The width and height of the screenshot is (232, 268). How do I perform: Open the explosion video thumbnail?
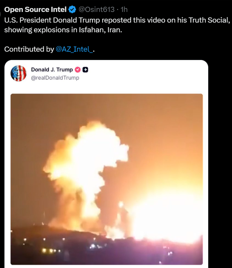(x=107, y=179)
